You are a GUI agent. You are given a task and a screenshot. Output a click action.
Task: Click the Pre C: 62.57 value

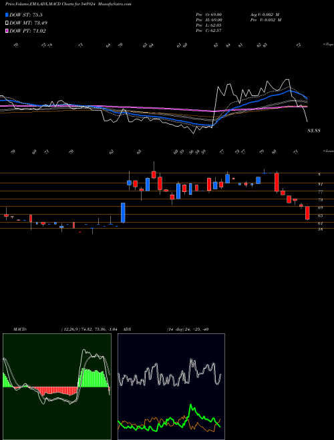pyautogui.click(x=209, y=31)
